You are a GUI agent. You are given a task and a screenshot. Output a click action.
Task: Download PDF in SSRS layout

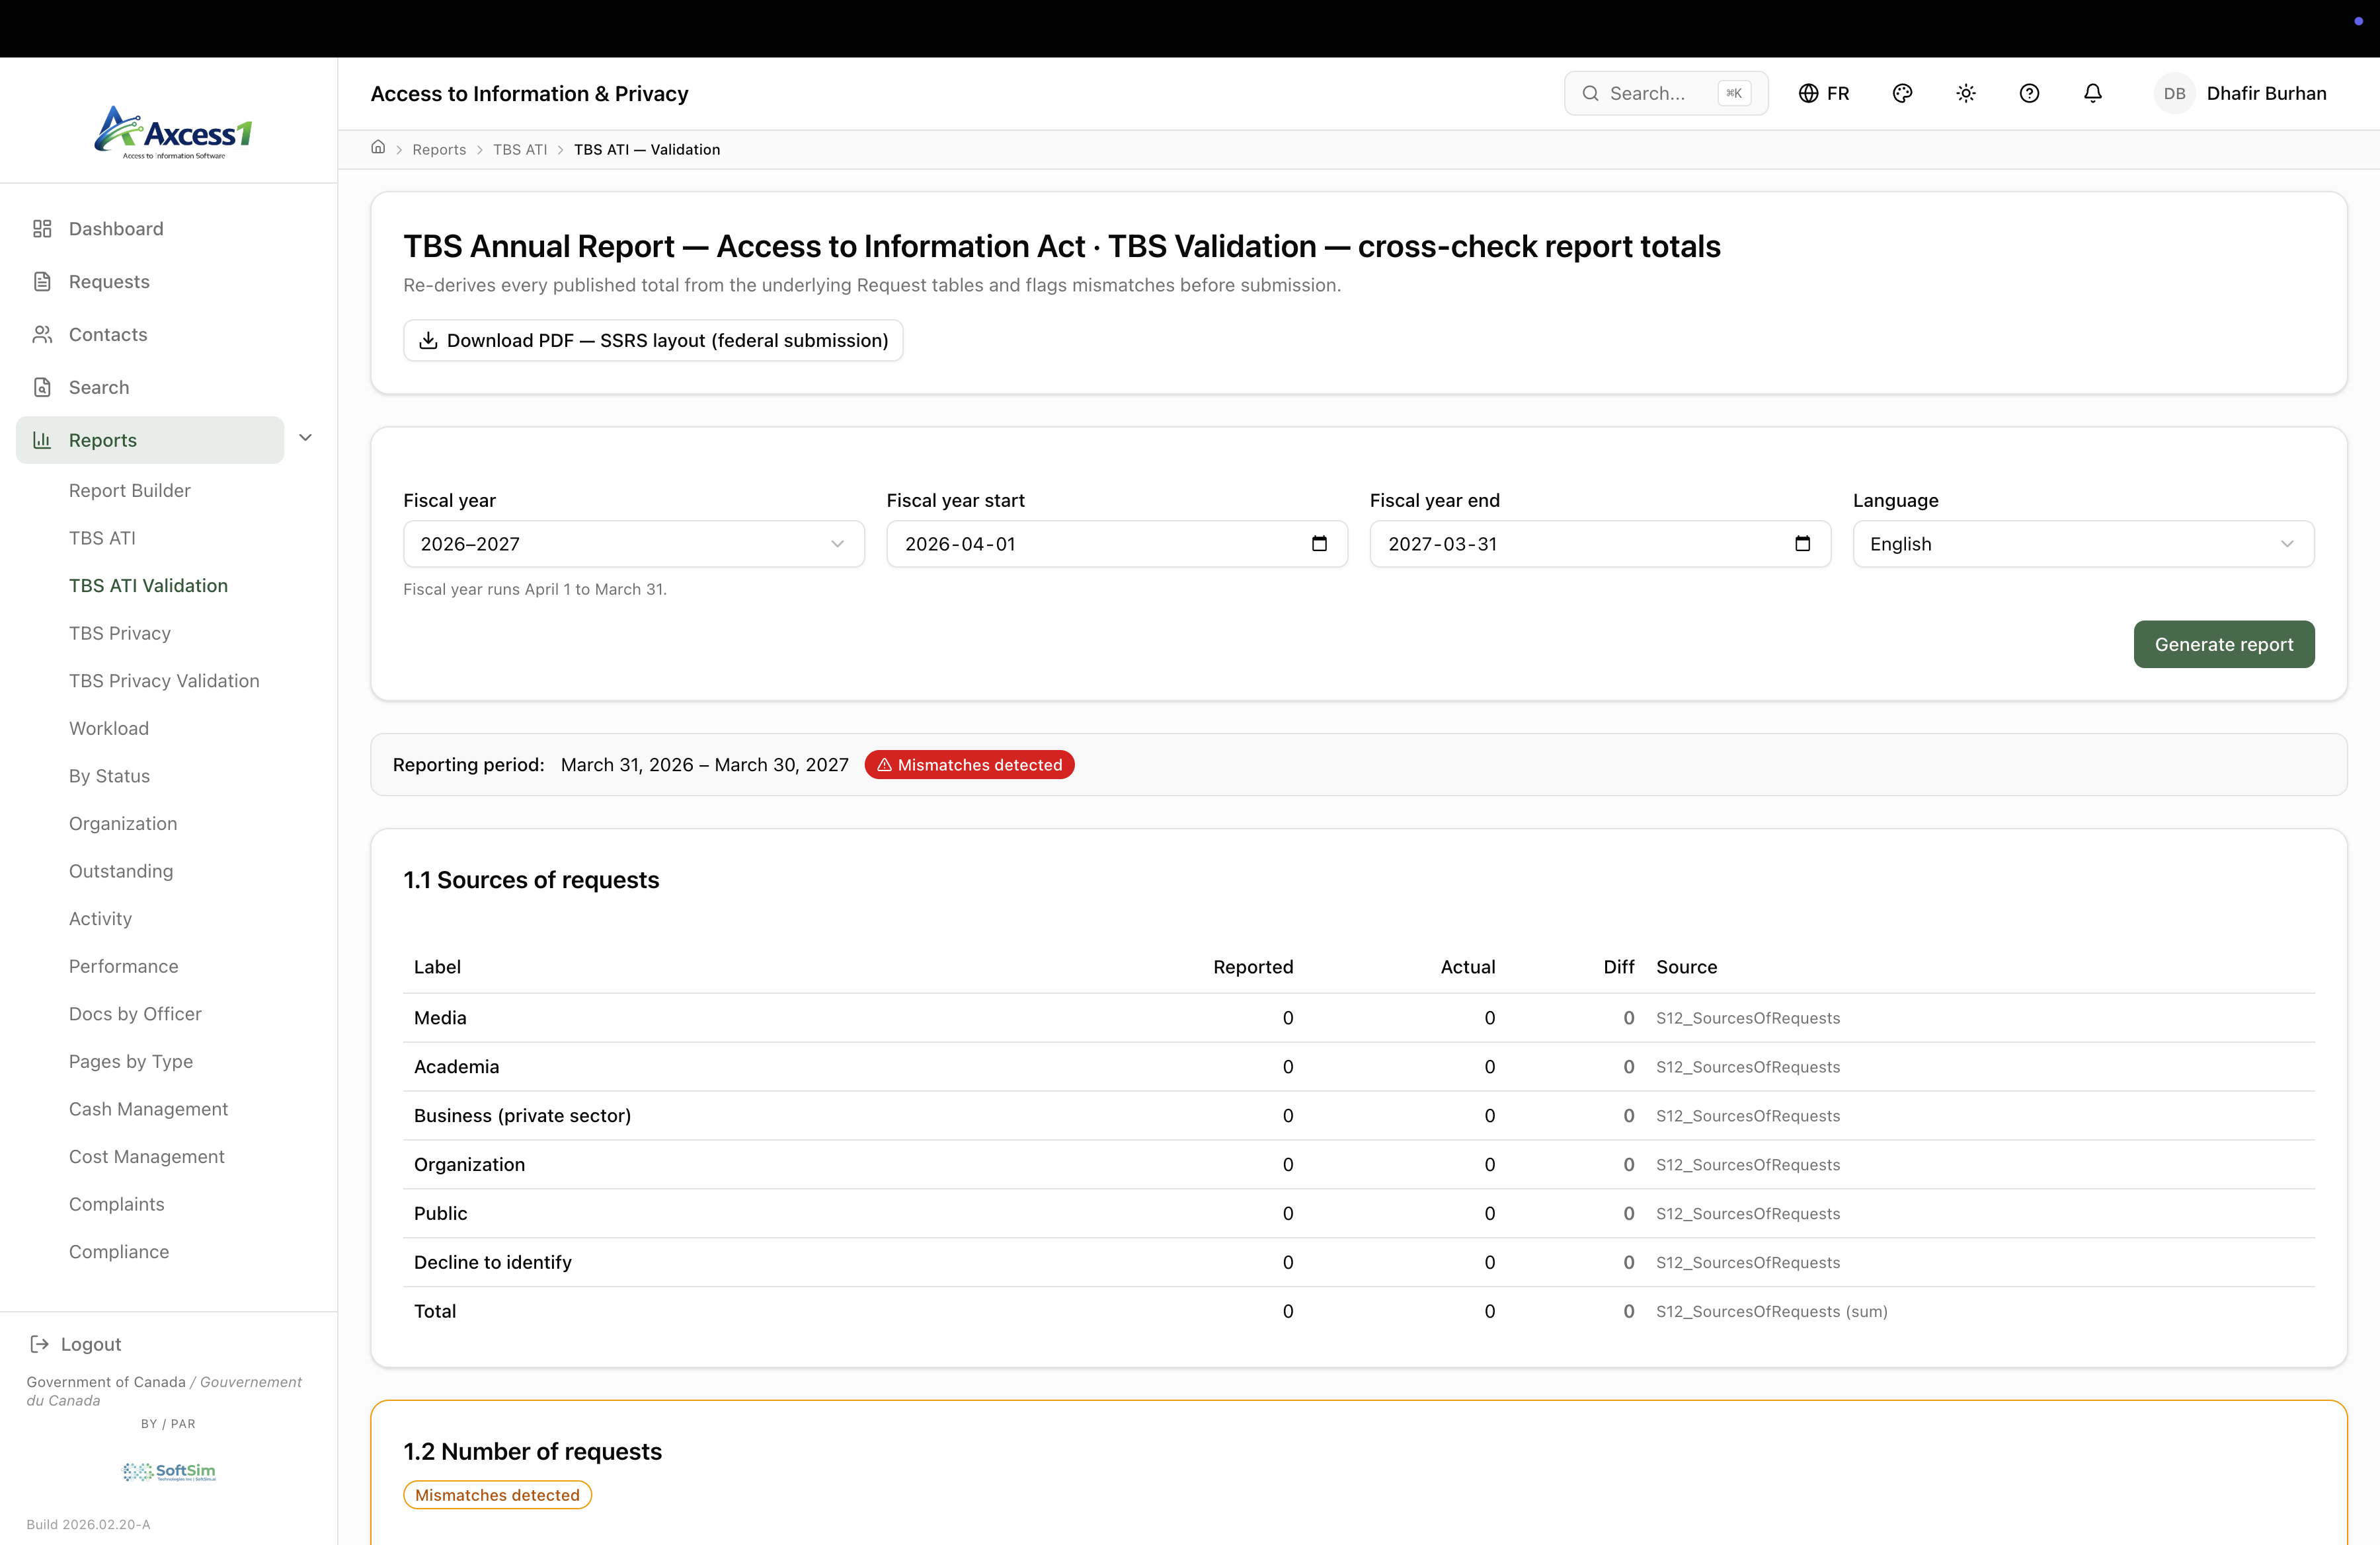653,341
